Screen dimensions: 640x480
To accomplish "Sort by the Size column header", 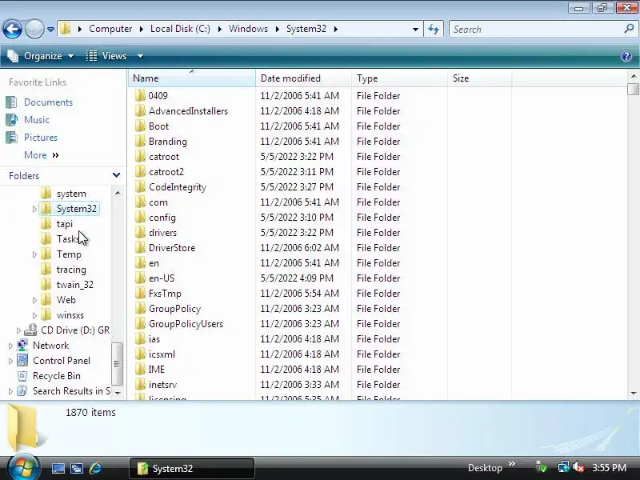I will [x=479, y=78].
